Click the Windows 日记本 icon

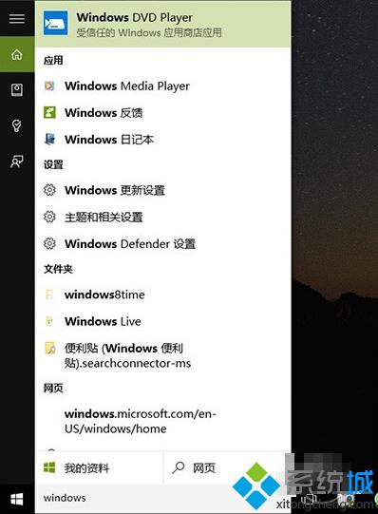point(49,140)
